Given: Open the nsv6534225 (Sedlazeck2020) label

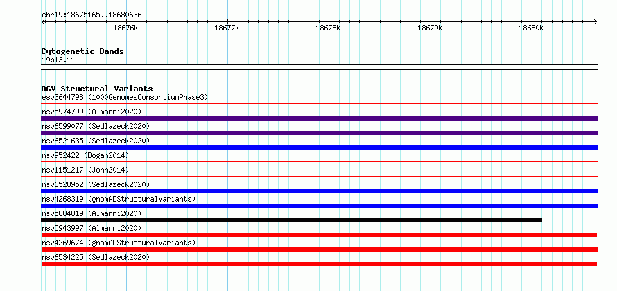Looking at the screenshot, I should coord(96,257).
